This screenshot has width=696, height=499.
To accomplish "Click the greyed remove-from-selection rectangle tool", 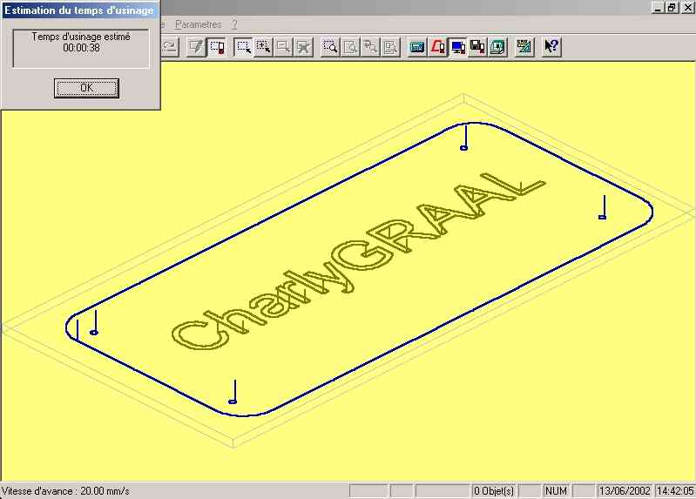I will [284, 47].
